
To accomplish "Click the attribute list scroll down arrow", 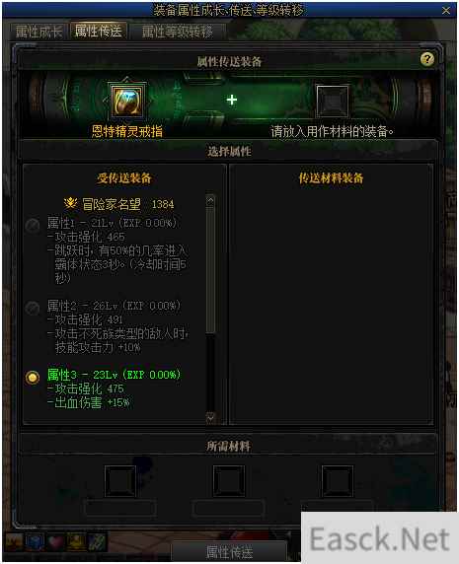I will click(210, 417).
